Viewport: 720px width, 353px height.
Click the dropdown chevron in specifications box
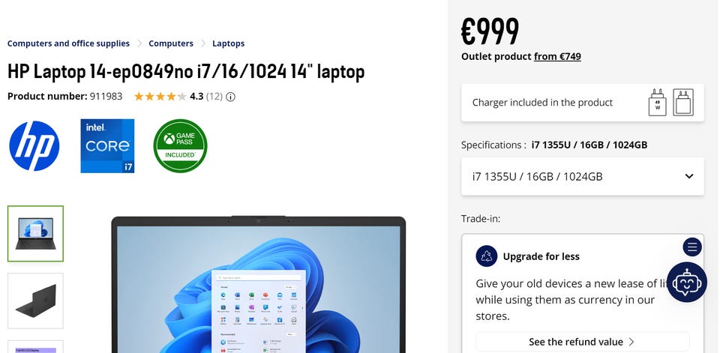[688, 176]
